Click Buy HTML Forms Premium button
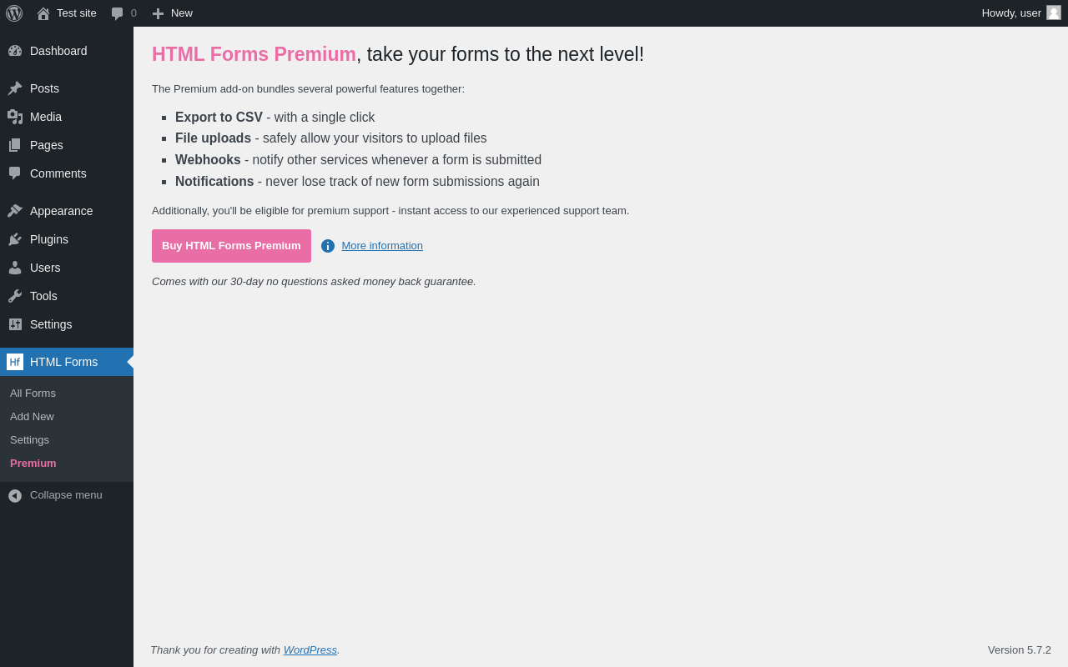 coord(231,246)
